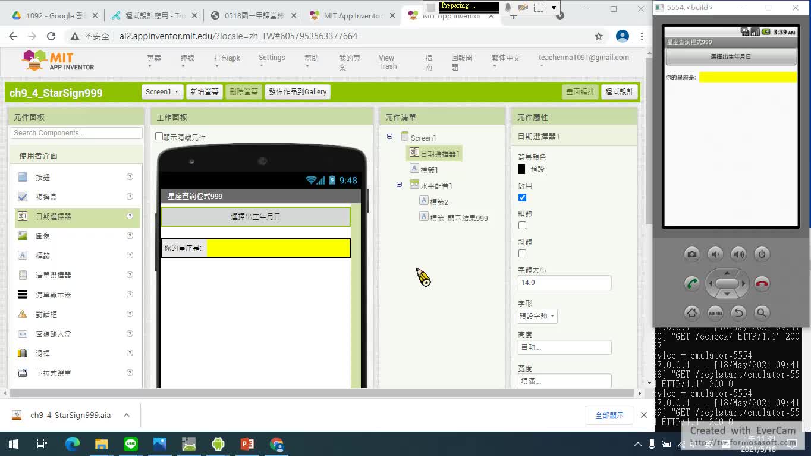Expand the ch9_4_StarSign999.aia download options
811x456 pixels.
click(x=127, y=415)
